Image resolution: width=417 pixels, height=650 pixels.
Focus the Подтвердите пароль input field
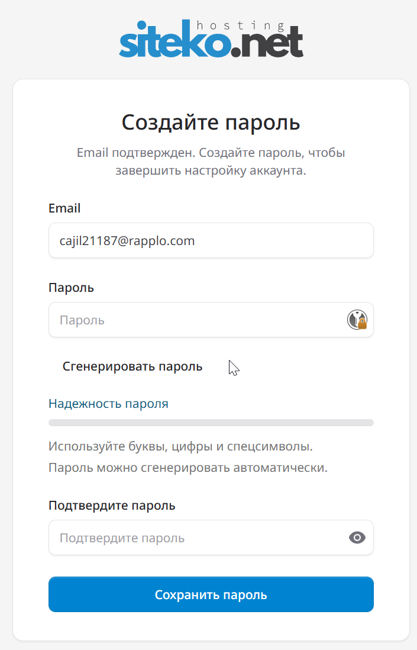(211, 538)
